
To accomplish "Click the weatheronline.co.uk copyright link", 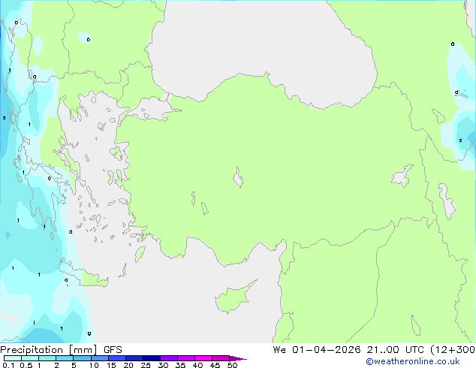I will 412,361.
